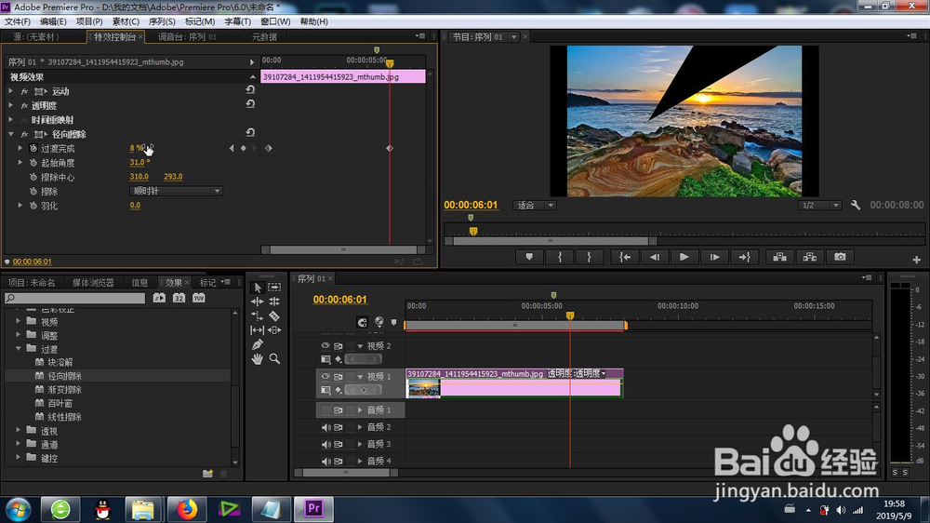
Task: Select the Ripple Edit tool
Action: pos(258,302)
